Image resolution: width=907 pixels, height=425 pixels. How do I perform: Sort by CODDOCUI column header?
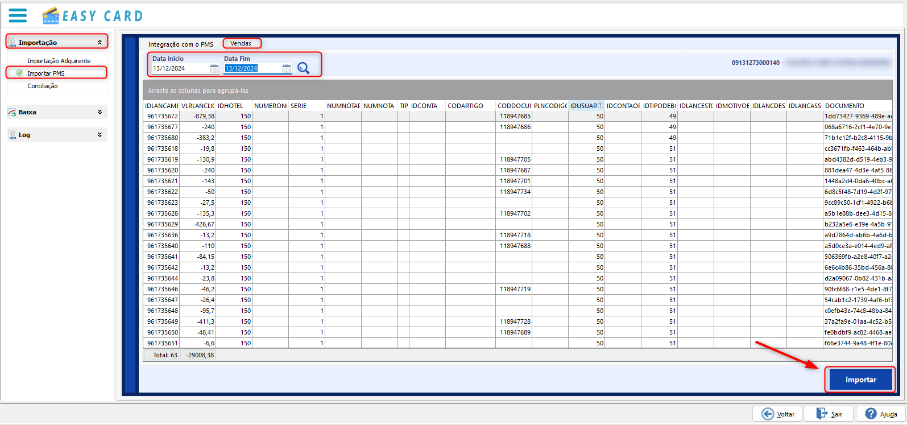pos(514,106)
